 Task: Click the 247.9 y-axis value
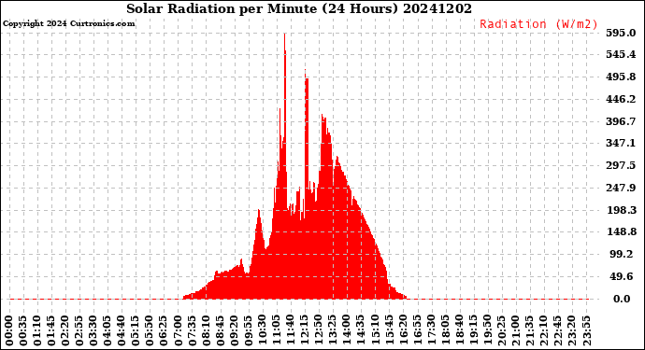[621, 188]
